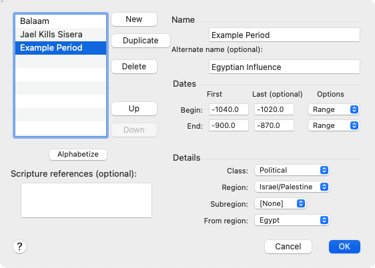Delete the selected period
The image size is (375, 268).
pos(134,67)
